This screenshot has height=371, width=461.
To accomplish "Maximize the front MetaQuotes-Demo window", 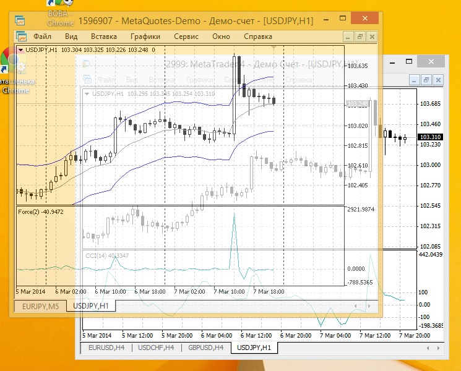I will (x=343, y=18).
